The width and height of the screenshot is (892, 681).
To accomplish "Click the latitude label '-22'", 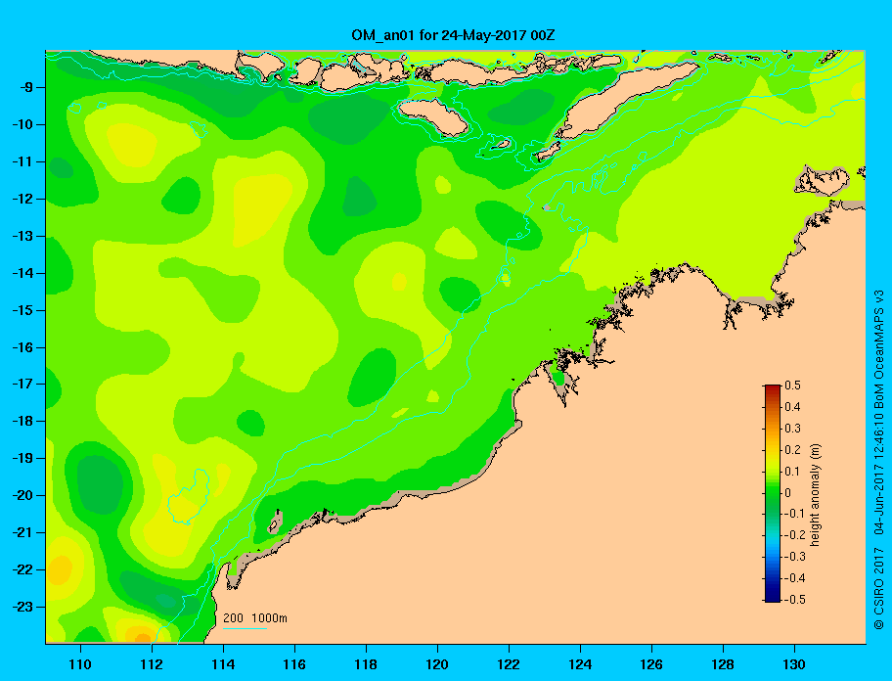I will pos(22,569).
